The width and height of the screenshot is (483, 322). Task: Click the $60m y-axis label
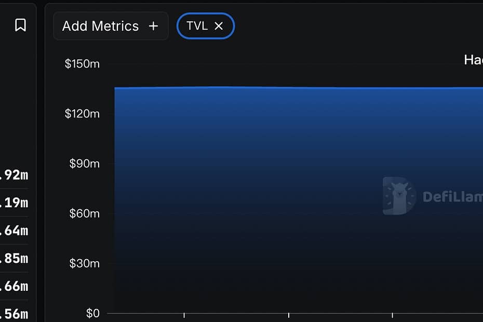point(85,213)
